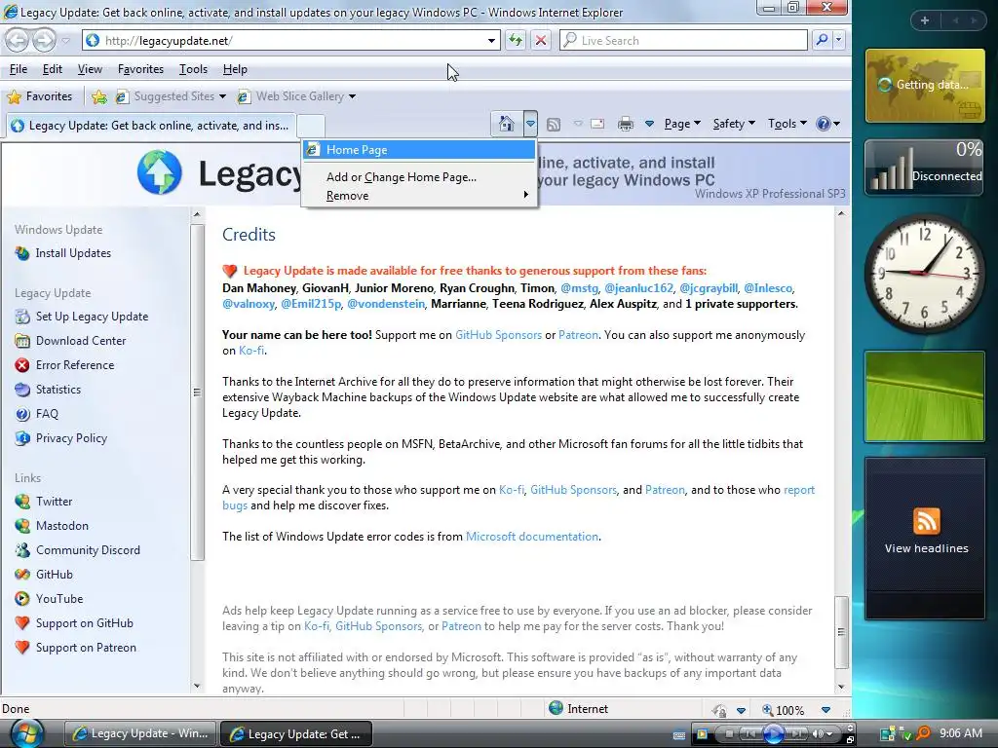The height and width of the screenshot is (748, 998).
Task: Expand the address bar history dropdown
Action: pos(491,41)
